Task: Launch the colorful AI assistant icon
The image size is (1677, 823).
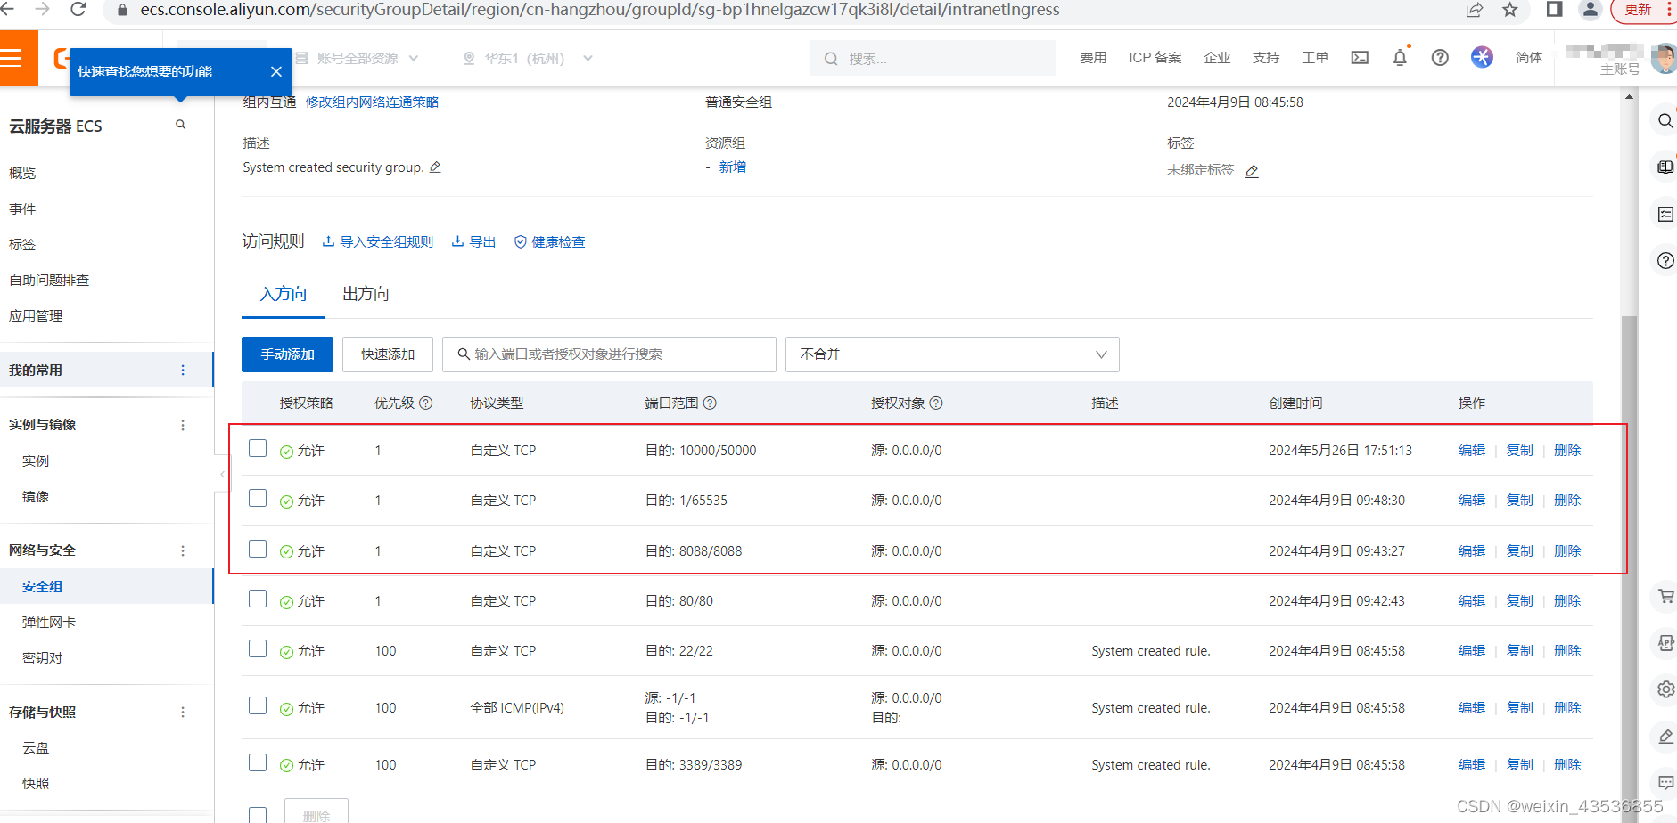Action: click(1482, 58)
